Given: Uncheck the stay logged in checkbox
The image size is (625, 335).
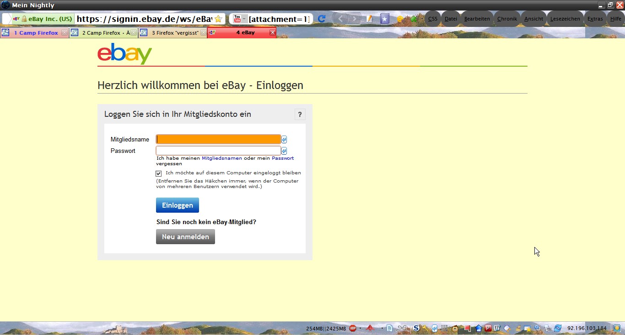Looking at the screenshot, I should [159, 173].
